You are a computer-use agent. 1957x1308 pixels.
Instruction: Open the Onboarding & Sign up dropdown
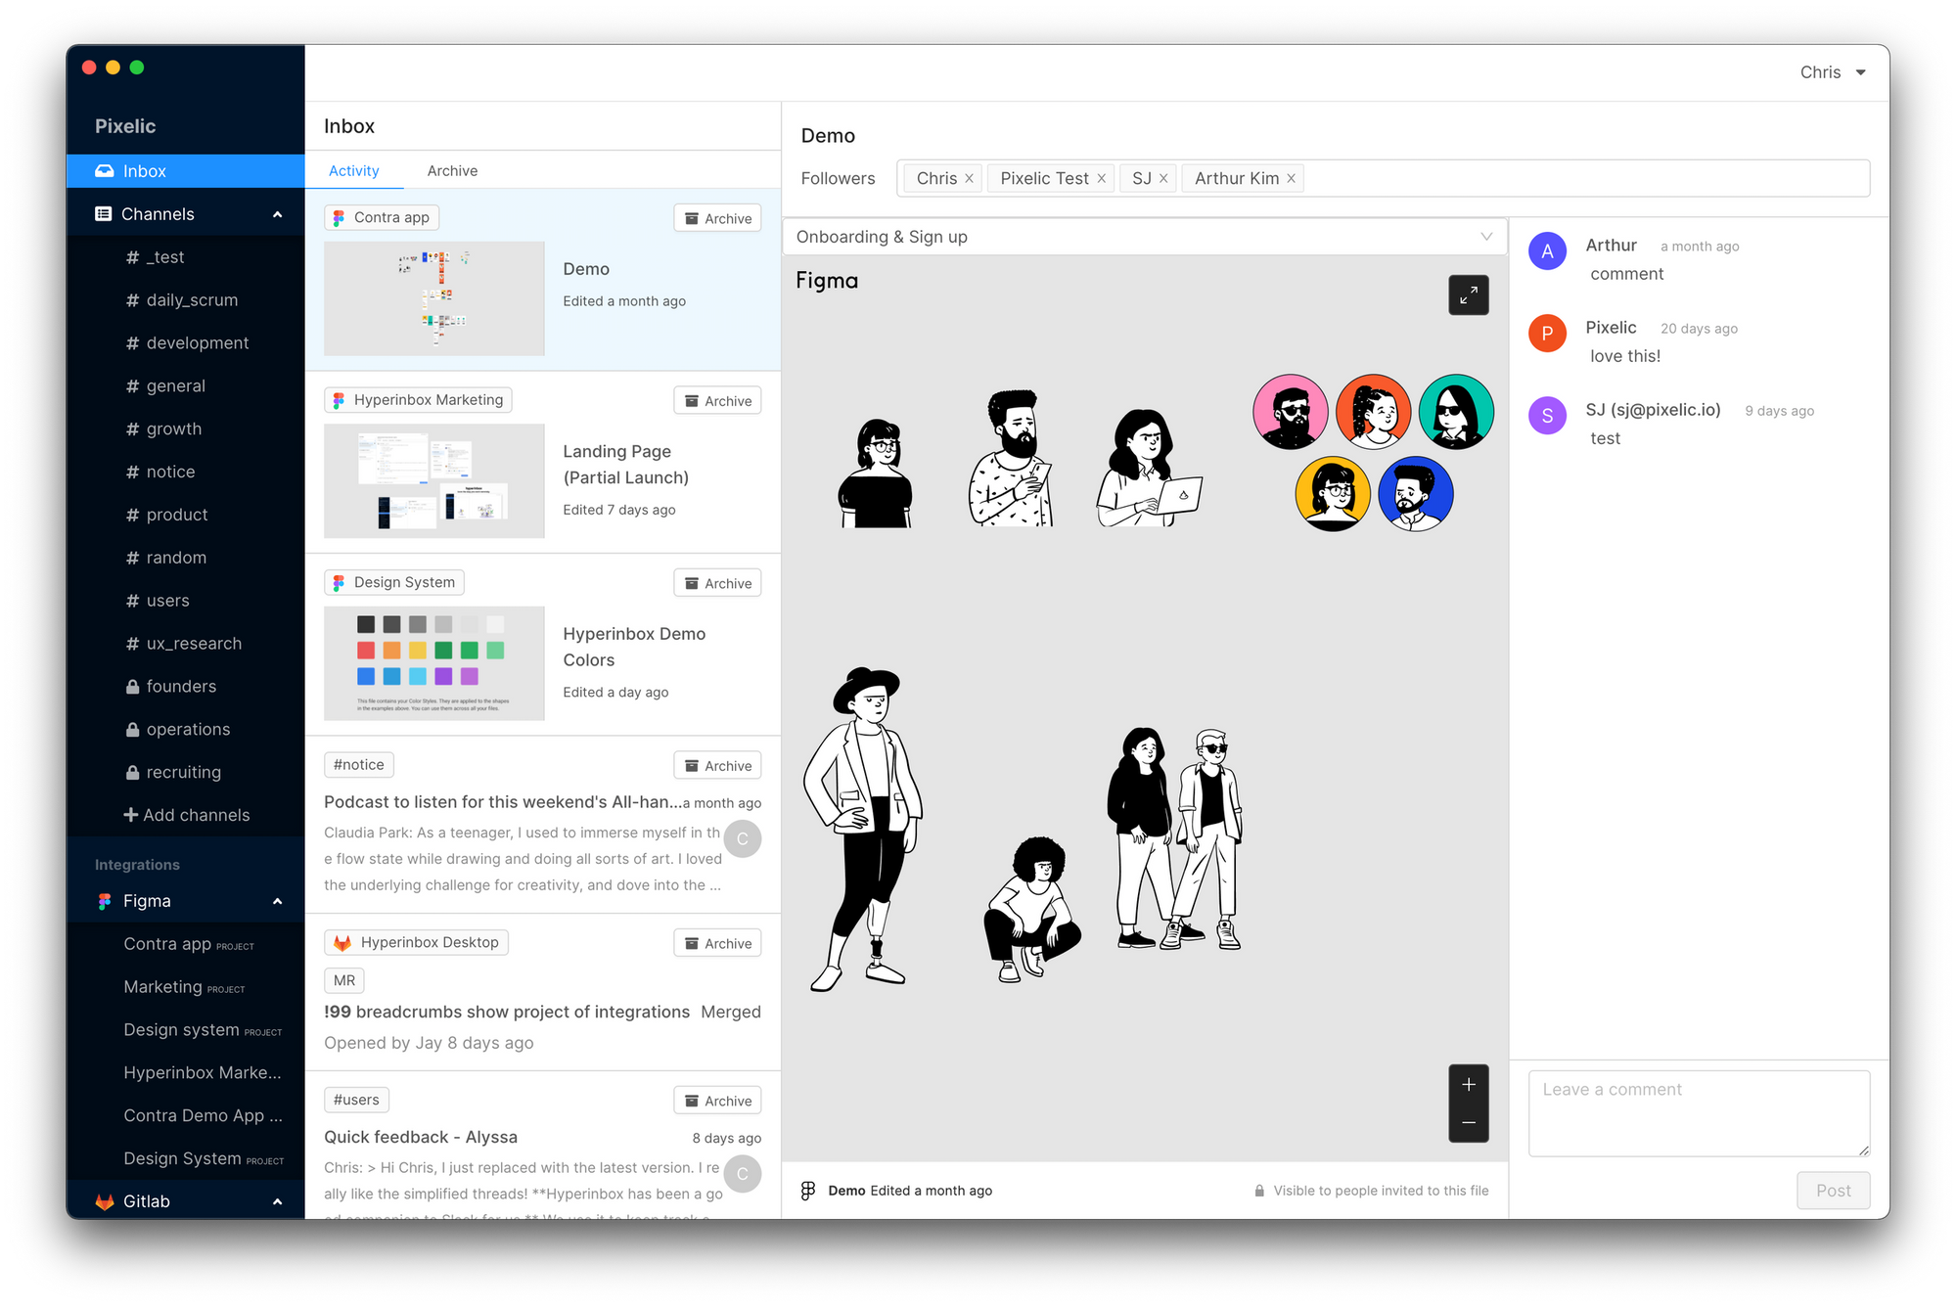1144,237
